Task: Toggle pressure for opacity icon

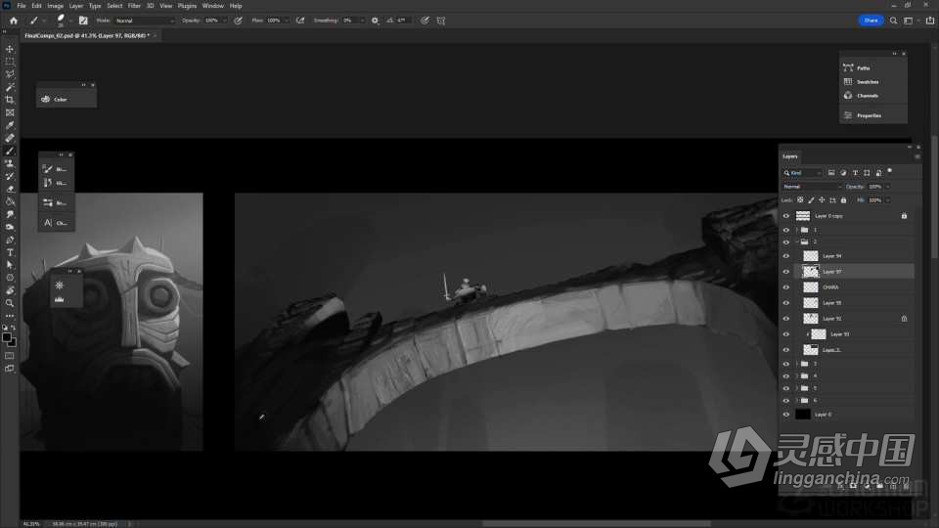Action: [238, 21]
